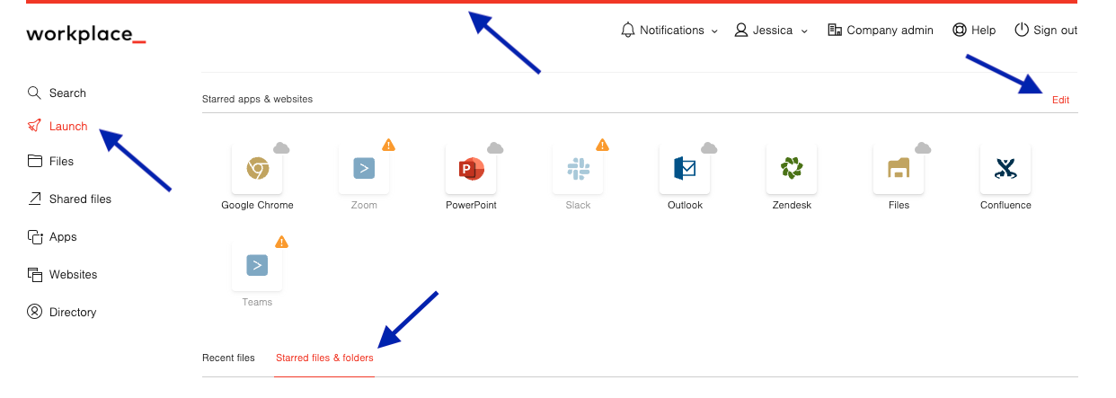This screenshot has width=1116, height=398.
Task: Click the Sign out power icon
Action: pyautogui.click(x=1022, y=30)
